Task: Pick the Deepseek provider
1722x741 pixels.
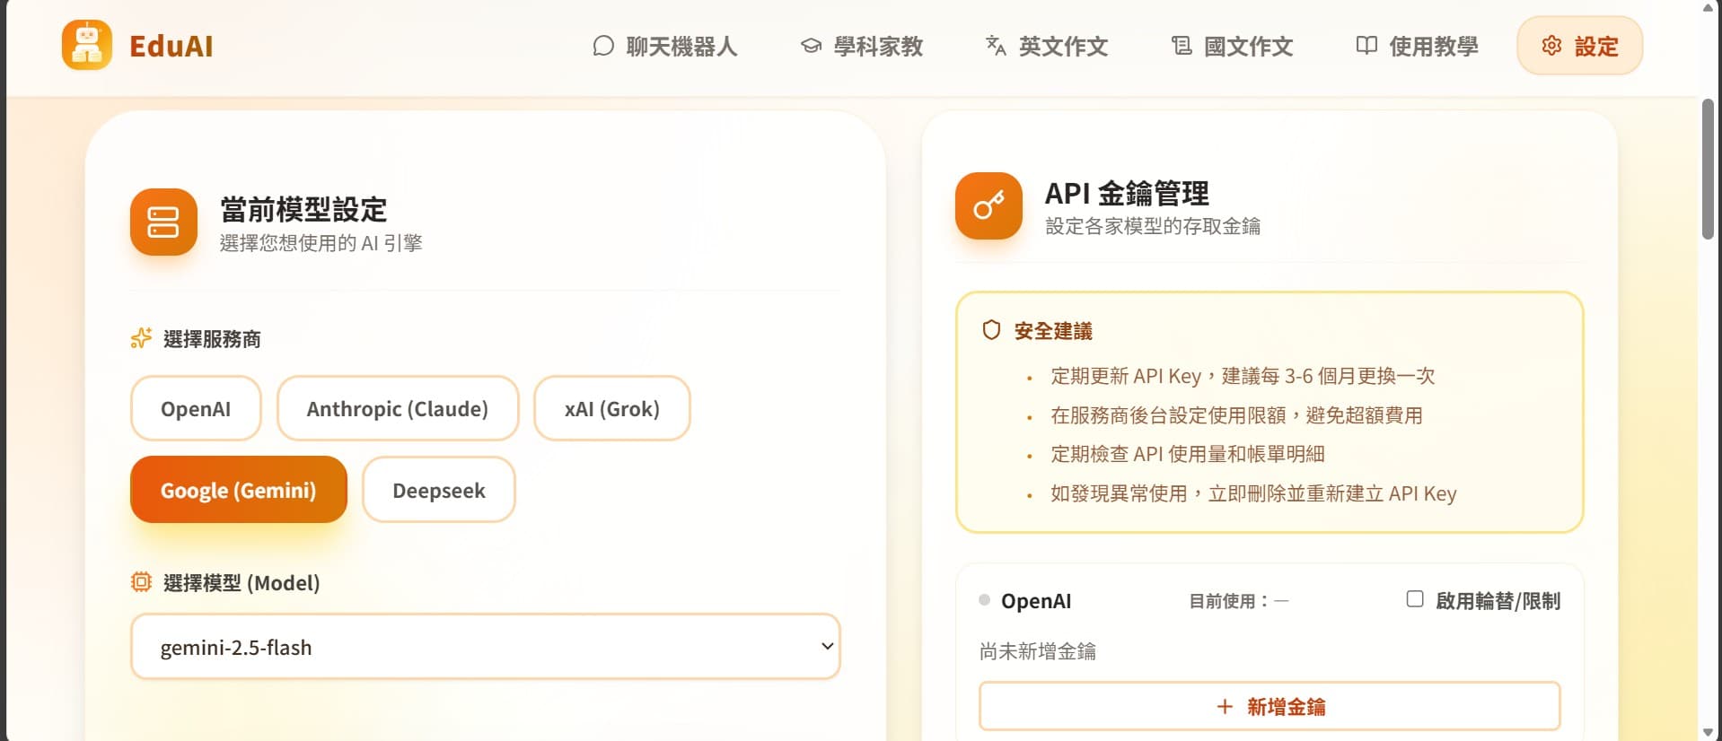Action: click(x=439, y=490)
